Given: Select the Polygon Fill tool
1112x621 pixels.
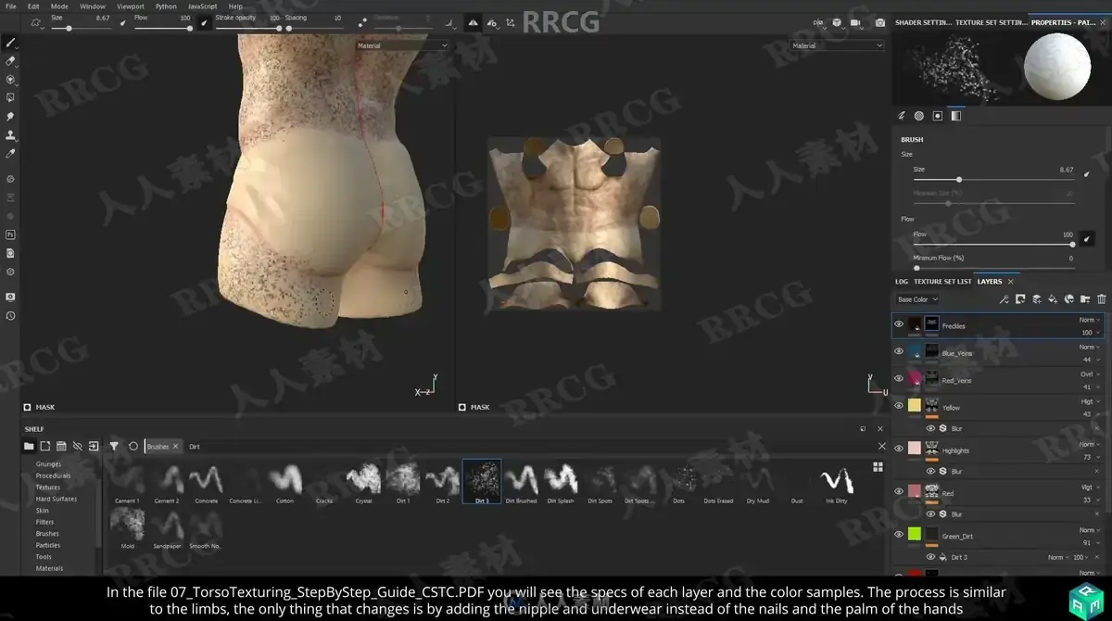Looking at the screenshot, I should 10,97.
